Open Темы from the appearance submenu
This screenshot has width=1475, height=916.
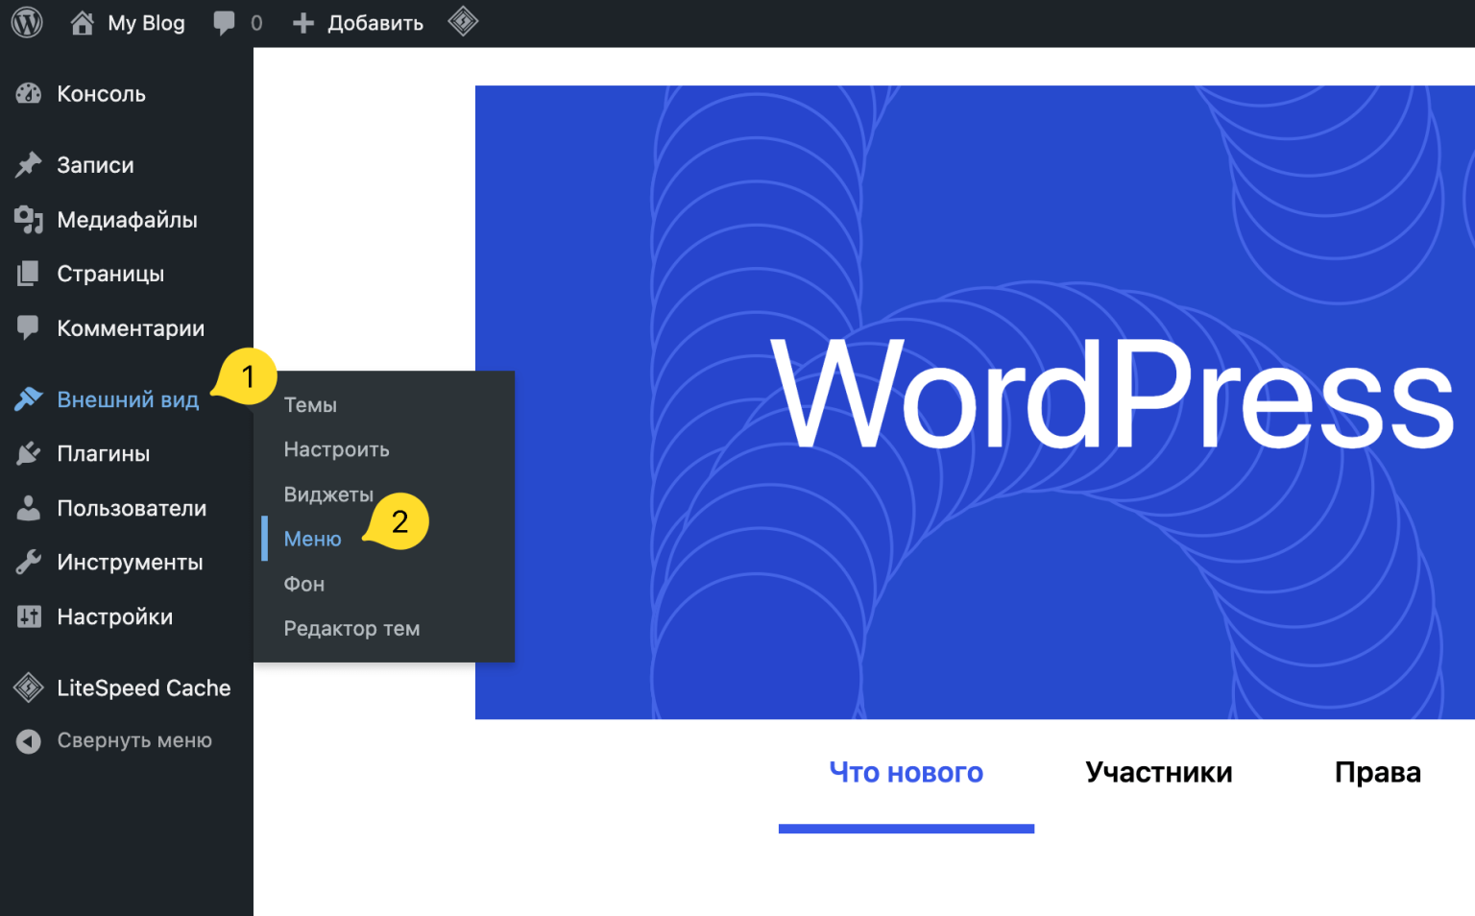(310, 404)
